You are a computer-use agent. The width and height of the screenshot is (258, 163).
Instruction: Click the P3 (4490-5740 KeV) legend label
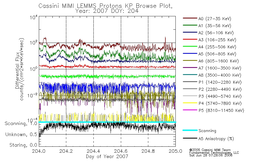coord(220,96)
